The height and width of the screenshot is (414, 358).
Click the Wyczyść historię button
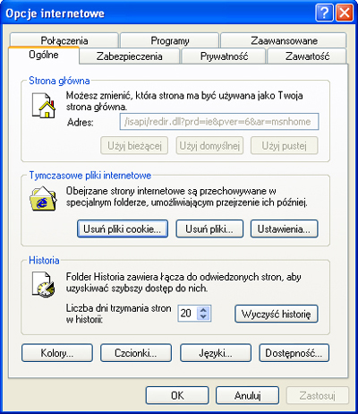click(277, 314)
